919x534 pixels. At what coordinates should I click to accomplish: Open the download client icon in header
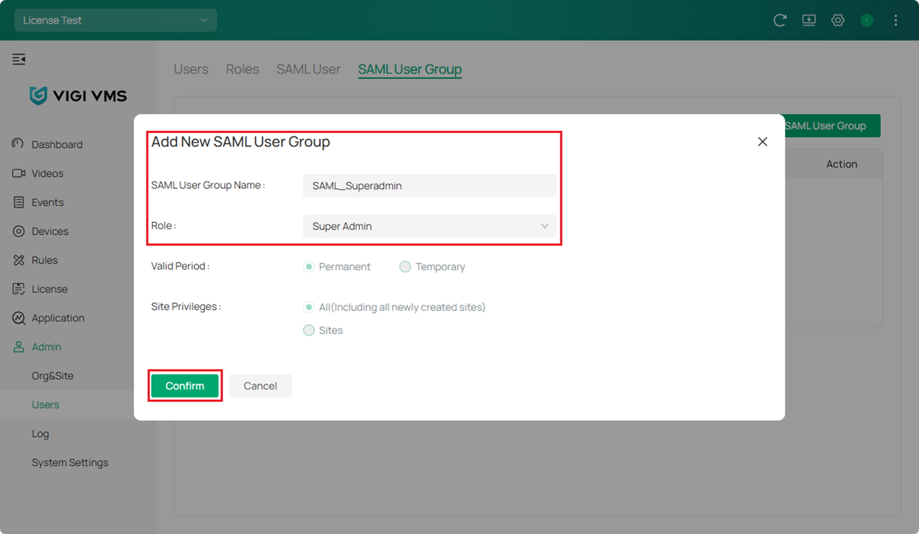(x=809, y=20)
